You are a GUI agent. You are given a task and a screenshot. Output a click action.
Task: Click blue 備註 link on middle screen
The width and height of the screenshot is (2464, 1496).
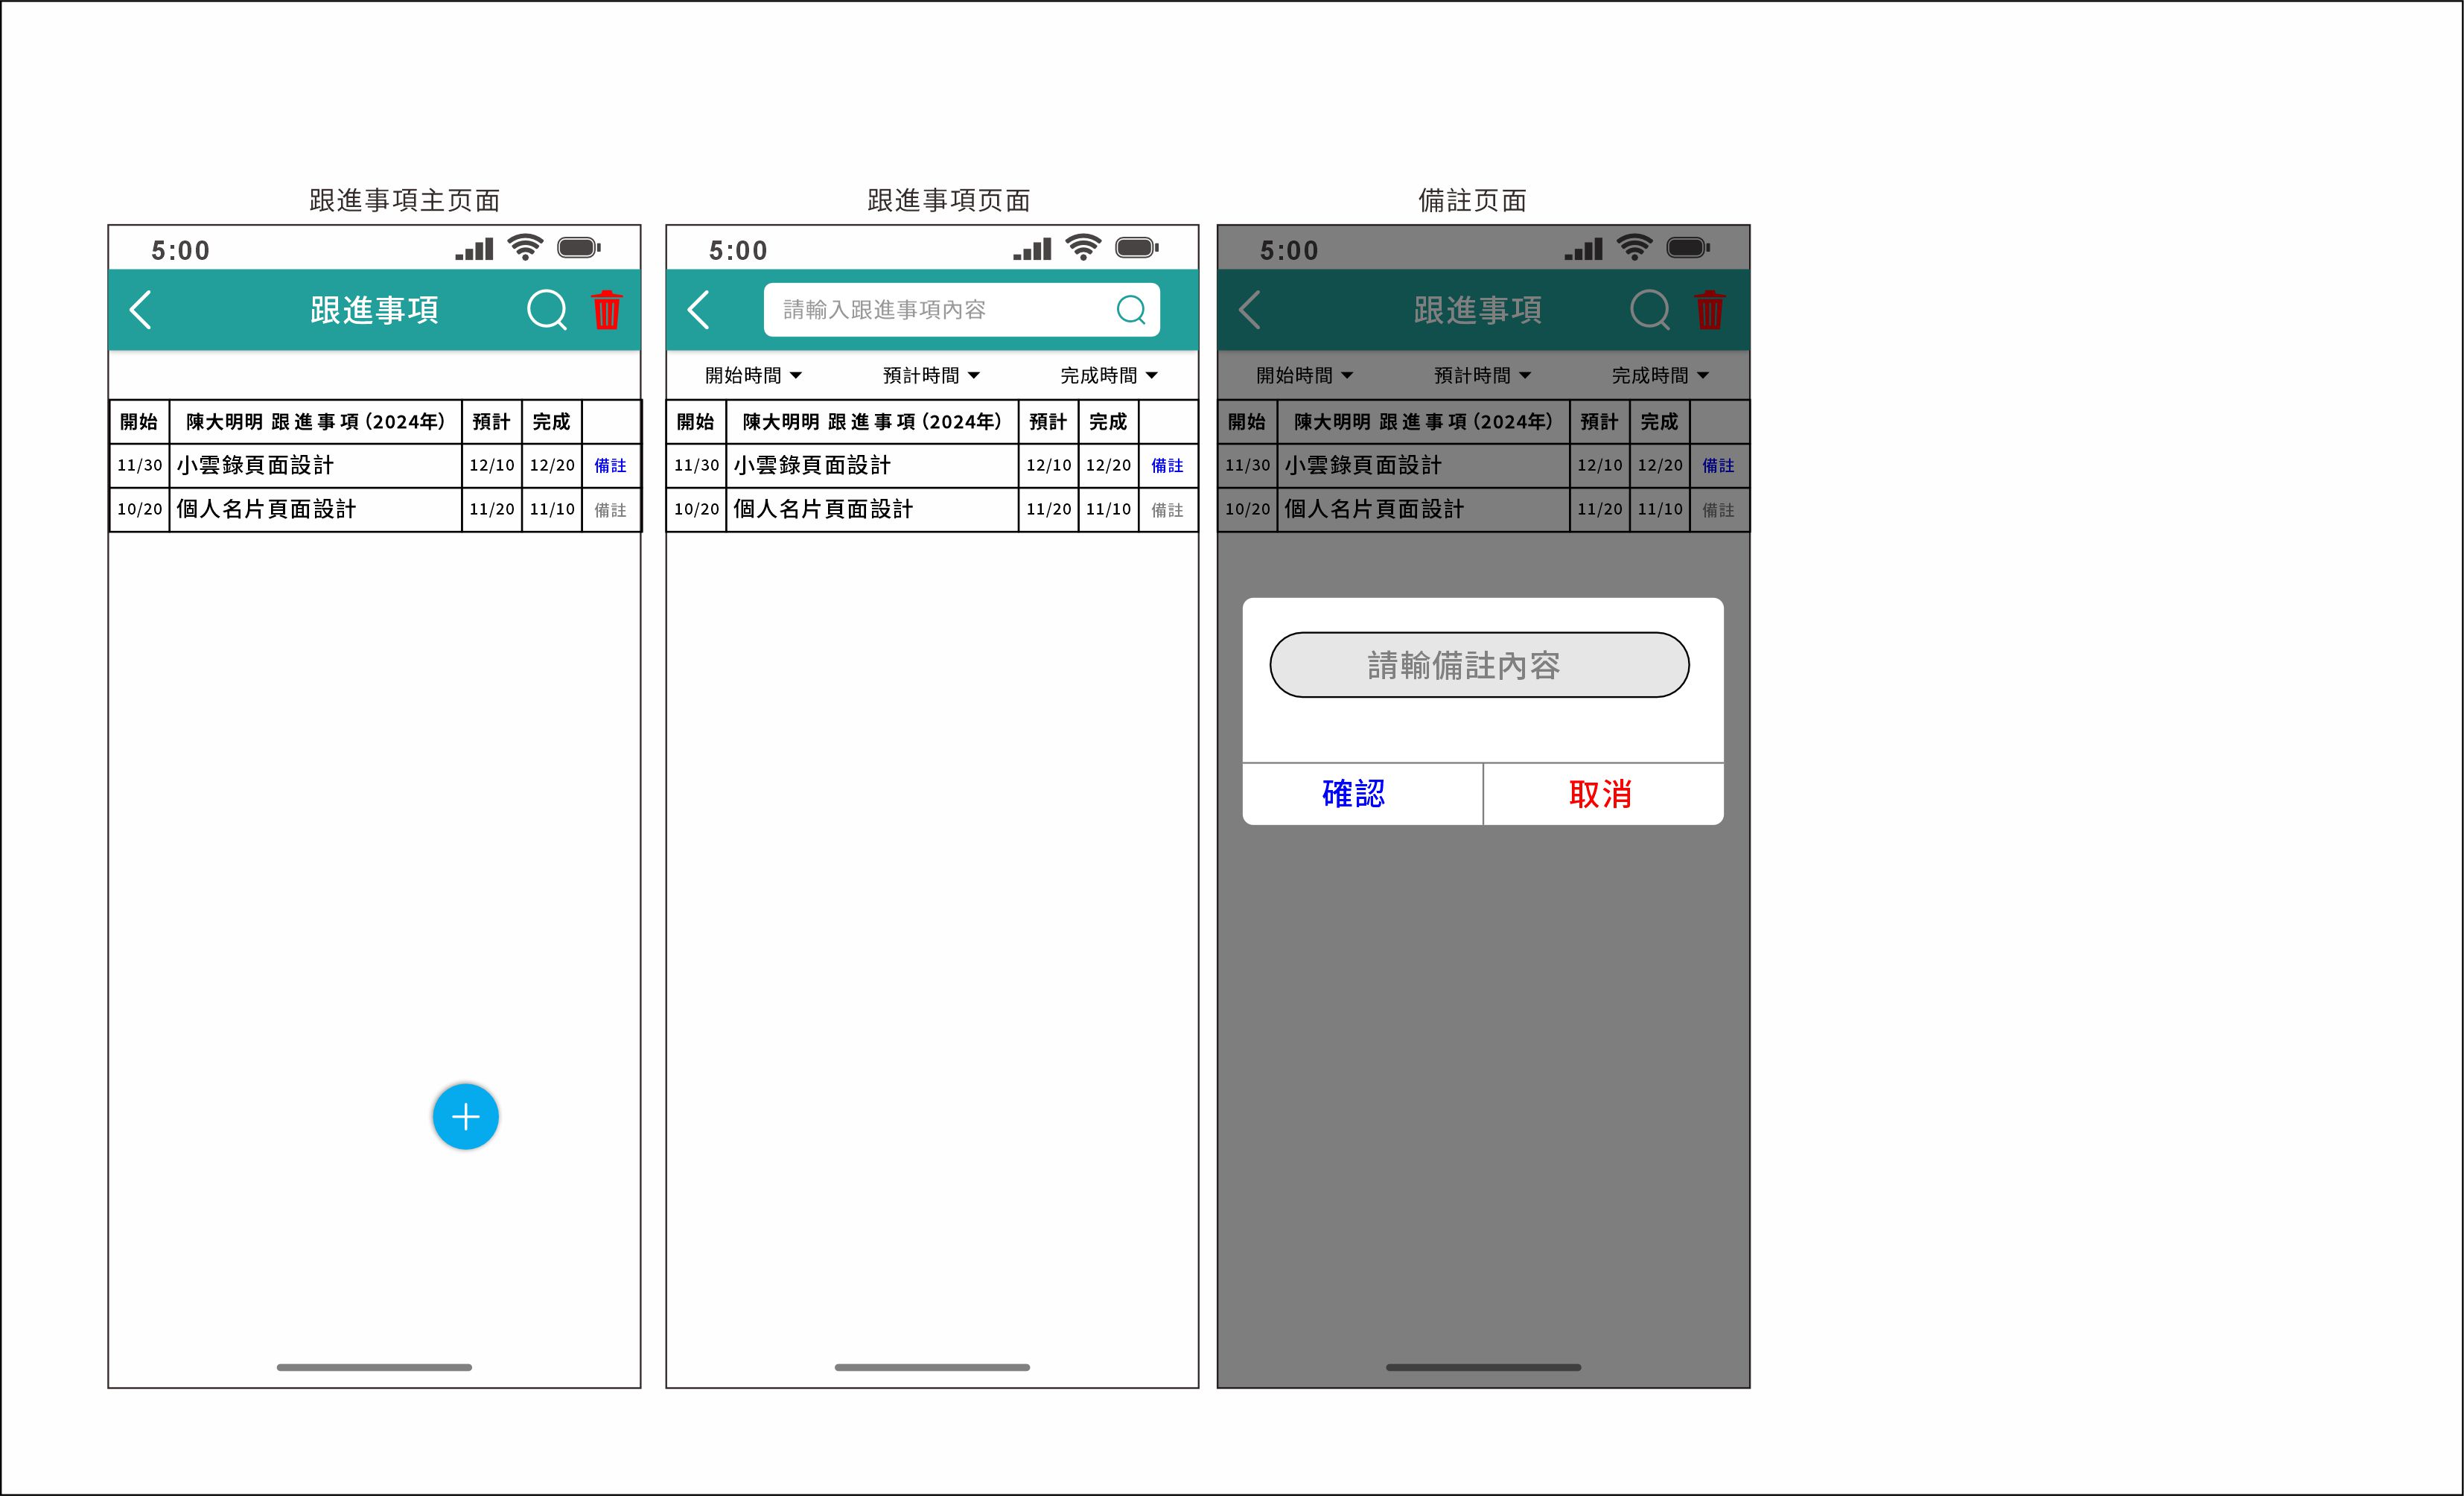(1167, 466)
